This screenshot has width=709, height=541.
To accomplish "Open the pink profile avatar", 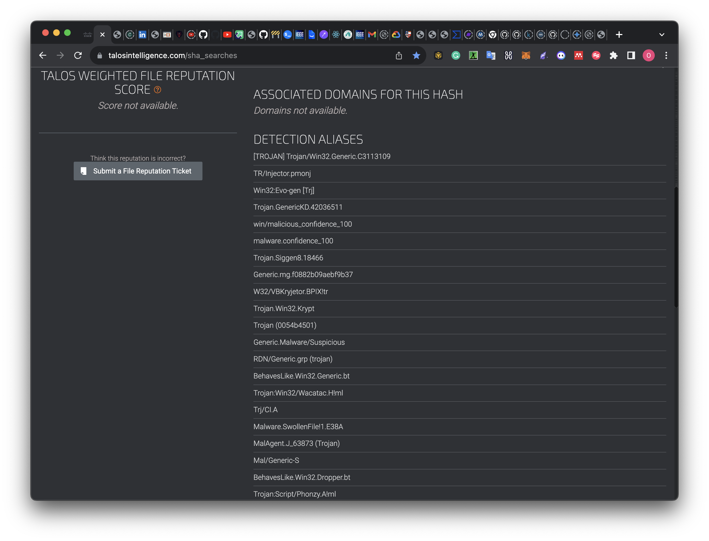I will pos(648,55).
